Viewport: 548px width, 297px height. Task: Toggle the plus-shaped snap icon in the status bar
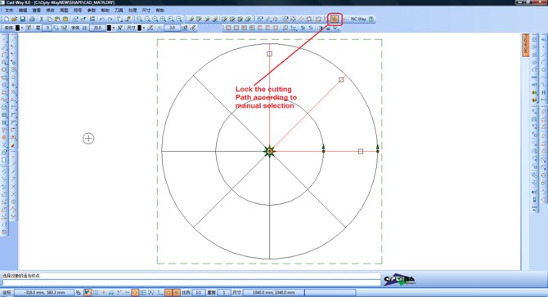tap(103, 292)
